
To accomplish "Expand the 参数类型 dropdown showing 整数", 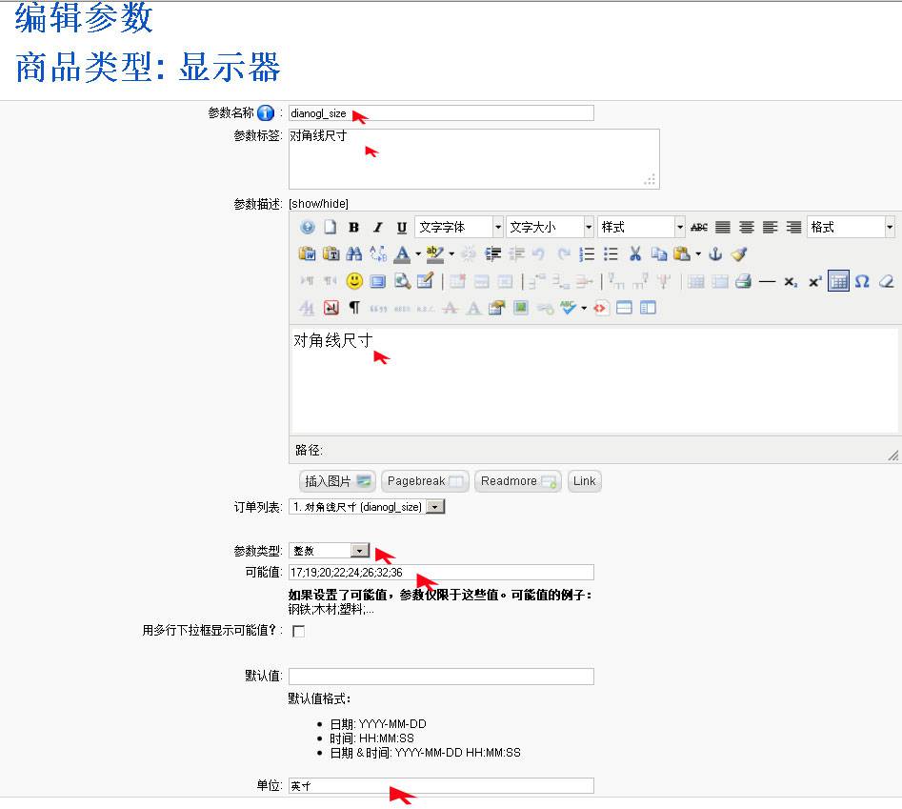I will click(x=359, y=551).
